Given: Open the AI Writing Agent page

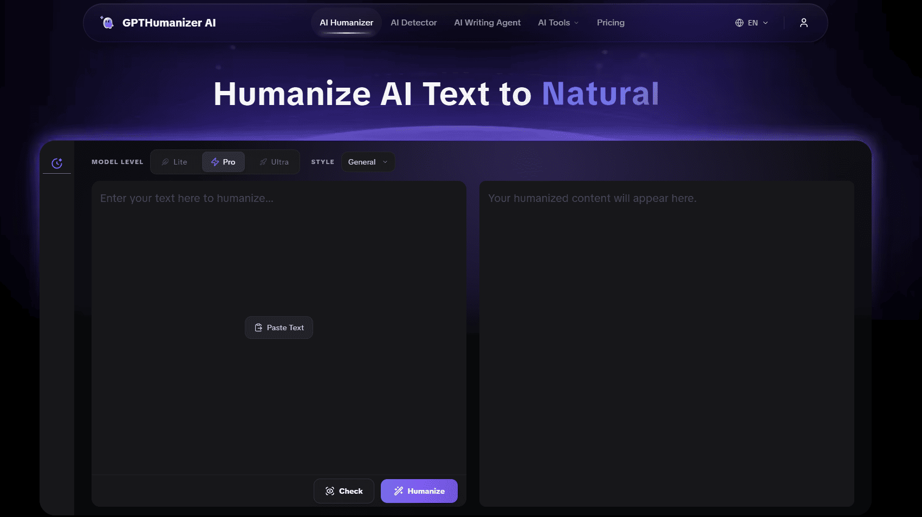Looking at the screenshot, I should (488, 23).
